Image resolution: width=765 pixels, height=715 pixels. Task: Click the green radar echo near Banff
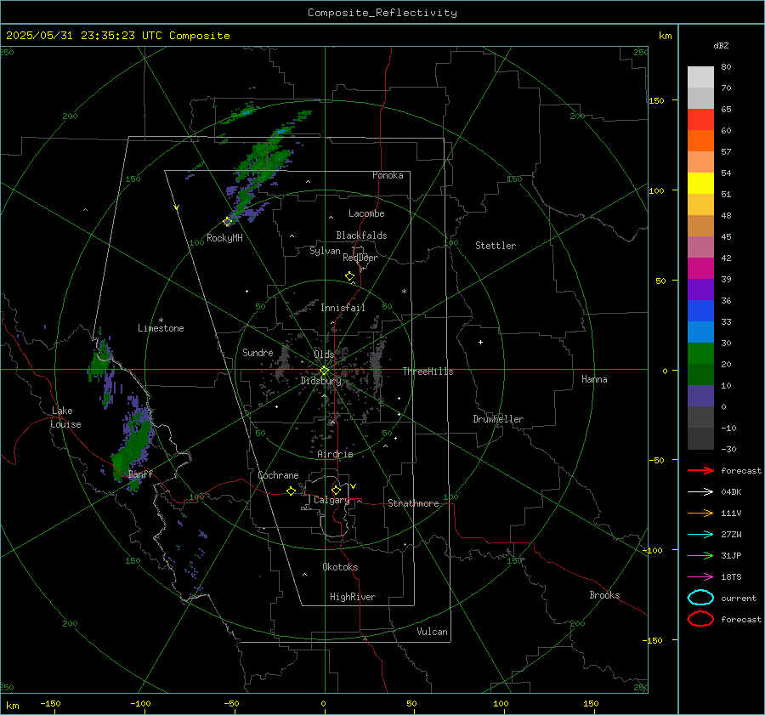pos(132,449)
